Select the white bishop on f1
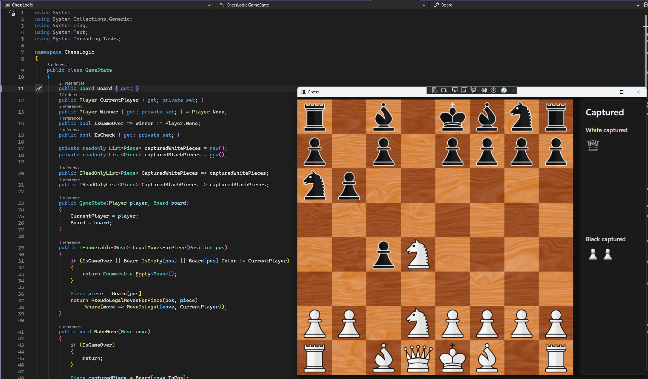This screenshot has height=379, width=648. click(x=487, y=358)
